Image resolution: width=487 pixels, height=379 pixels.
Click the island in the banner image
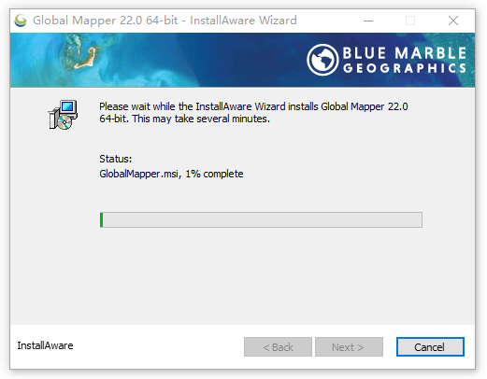(85, 59)
